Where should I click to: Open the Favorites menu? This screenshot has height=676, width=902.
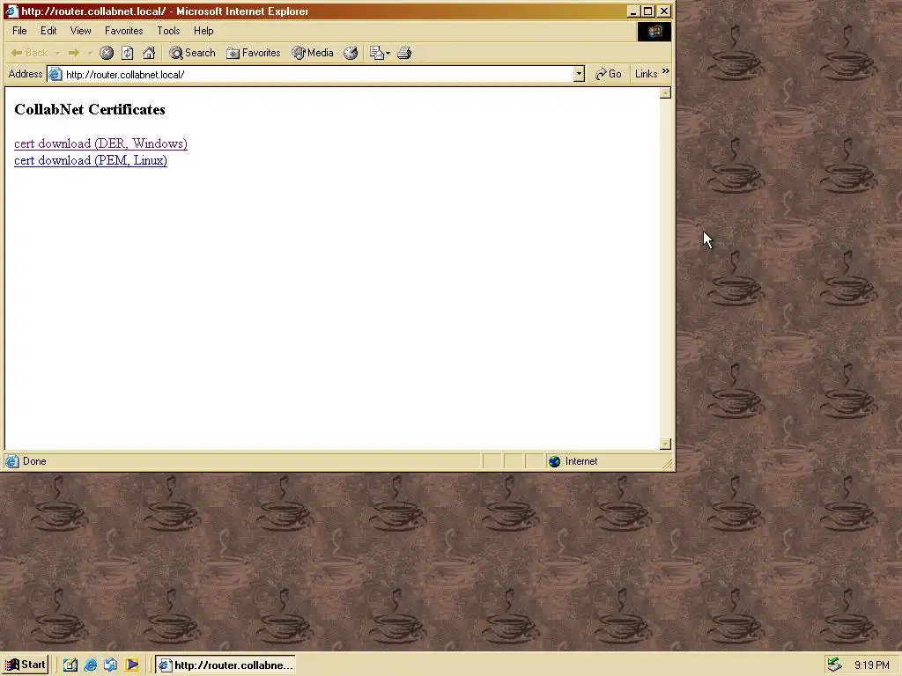click(x=123, y=31)
